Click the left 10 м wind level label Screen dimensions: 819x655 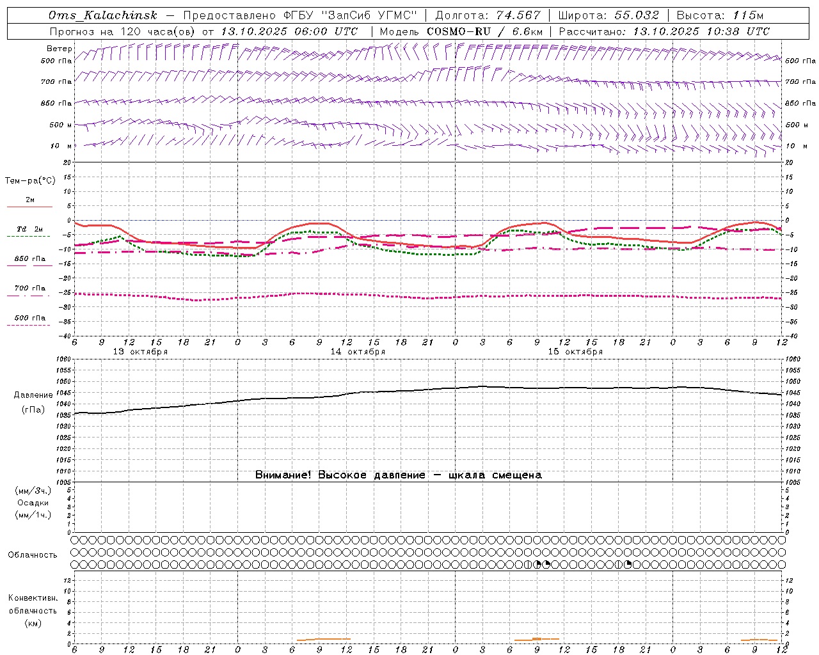point(61,146)
